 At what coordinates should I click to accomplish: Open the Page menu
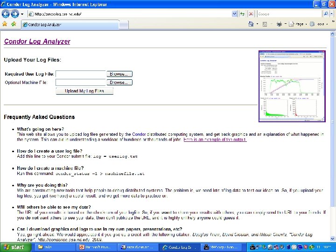[298, 24]
